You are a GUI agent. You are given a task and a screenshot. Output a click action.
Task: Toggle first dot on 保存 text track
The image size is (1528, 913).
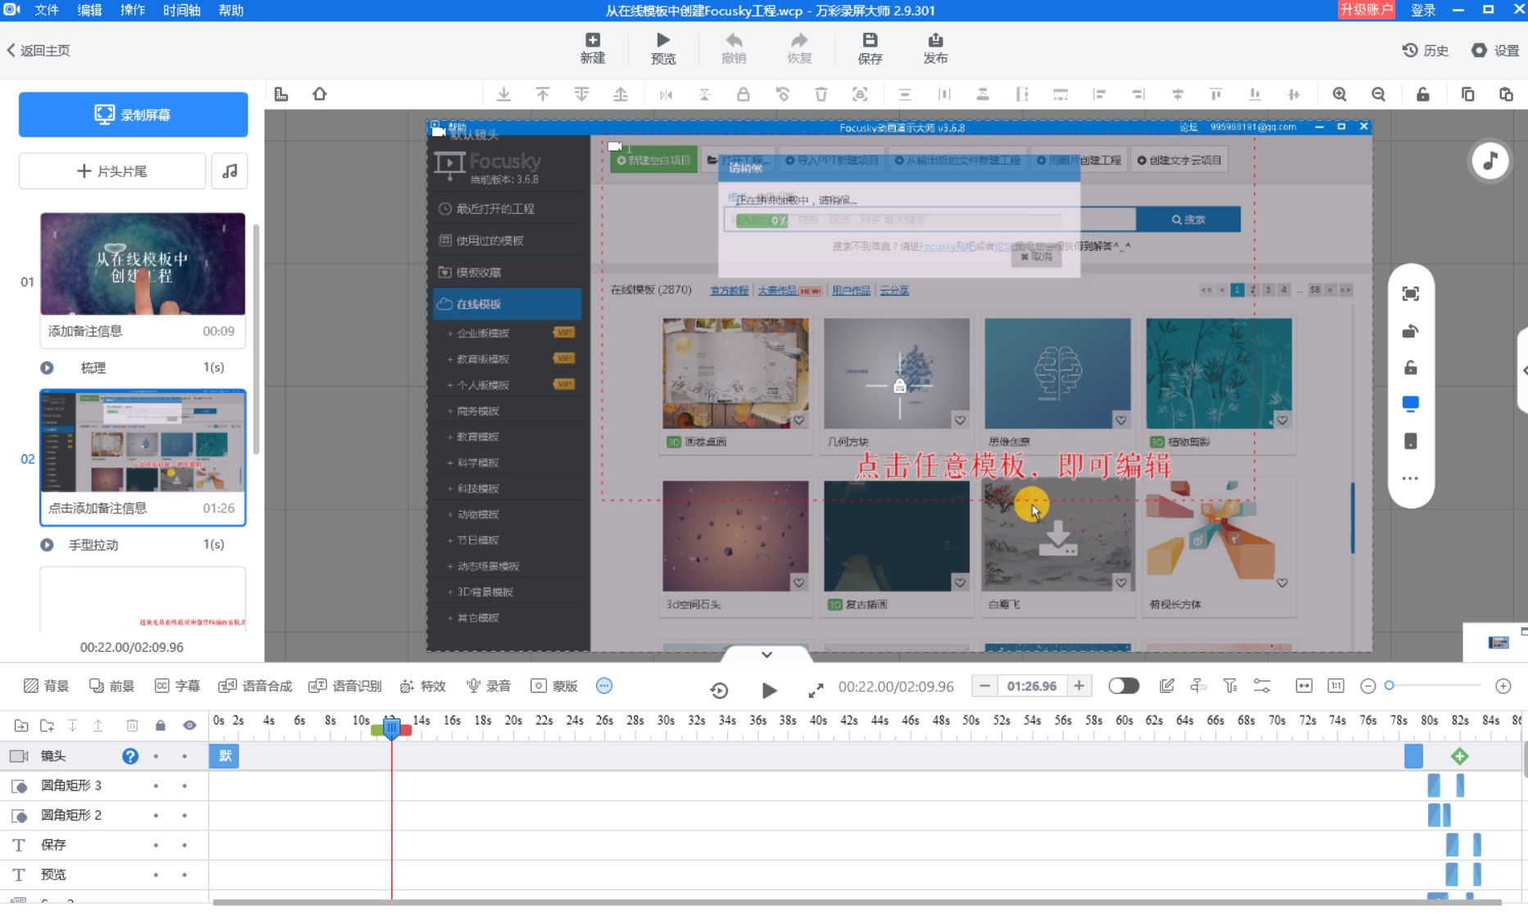(x=156, y=845)
